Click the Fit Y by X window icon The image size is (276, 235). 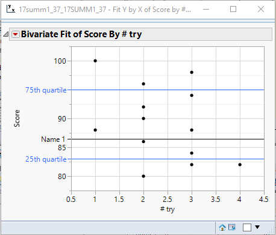tap(10, 9)
